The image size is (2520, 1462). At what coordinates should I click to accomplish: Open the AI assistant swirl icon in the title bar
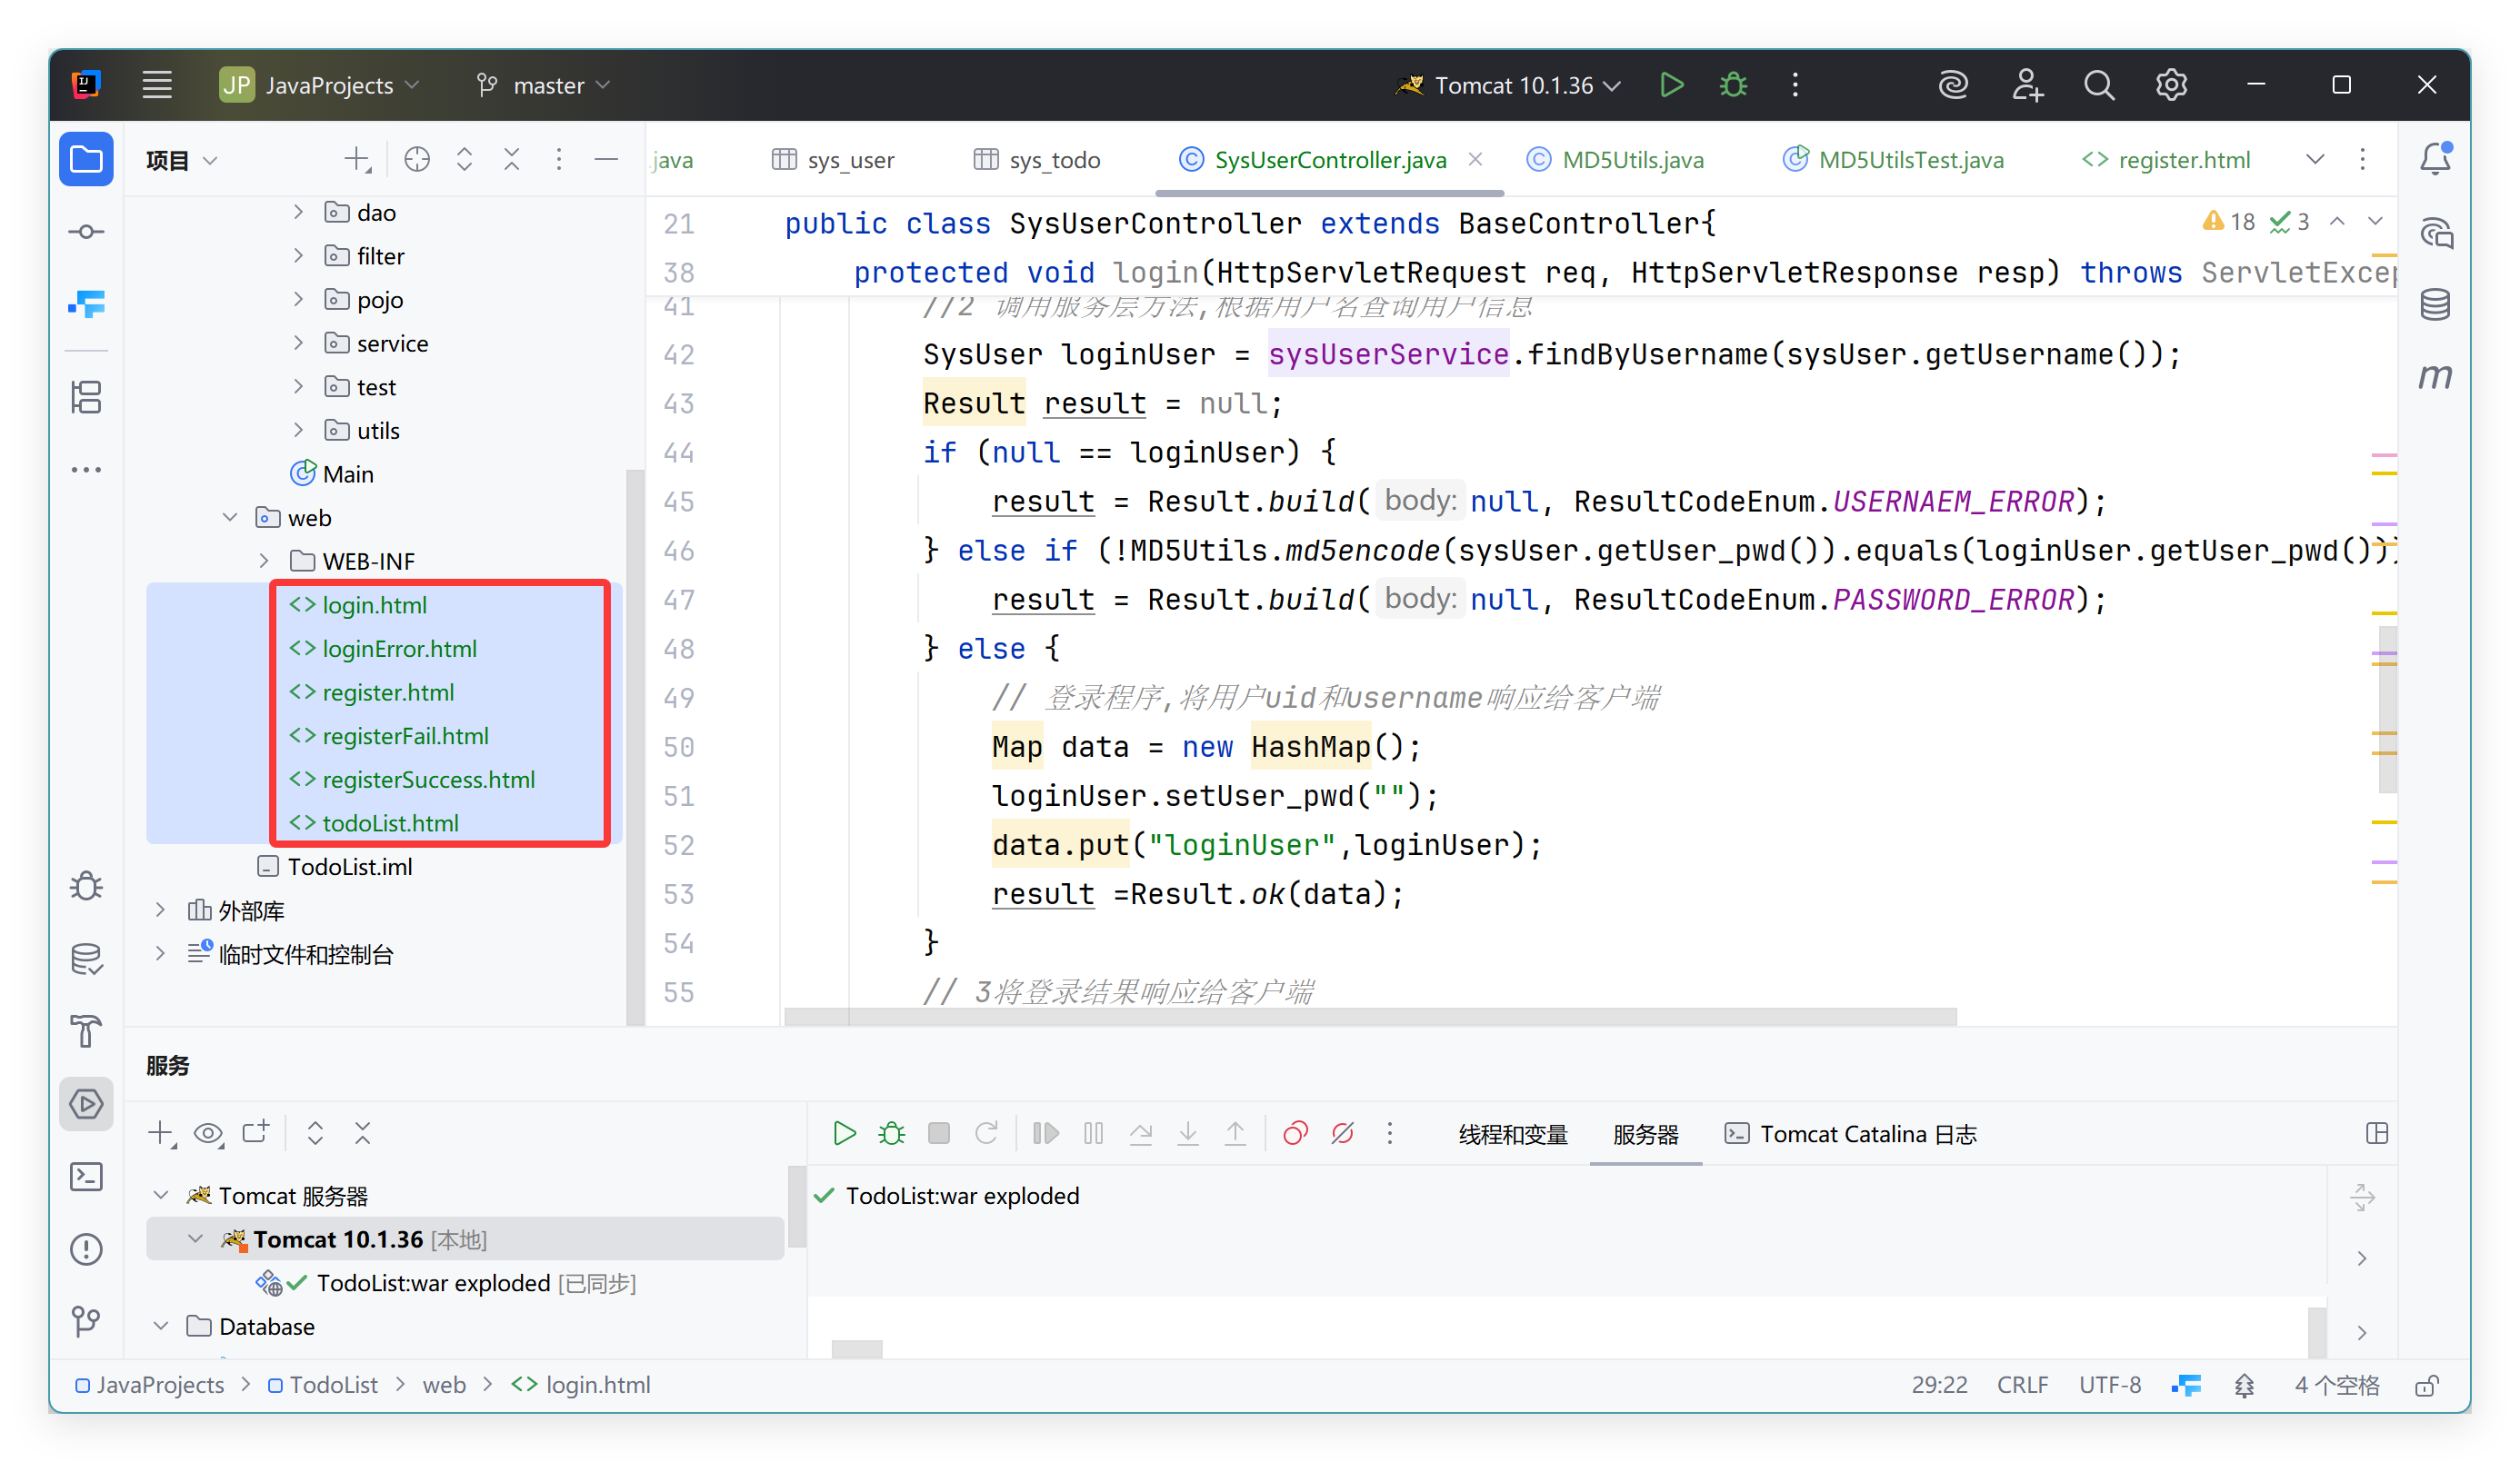(x=1952, y=85)
